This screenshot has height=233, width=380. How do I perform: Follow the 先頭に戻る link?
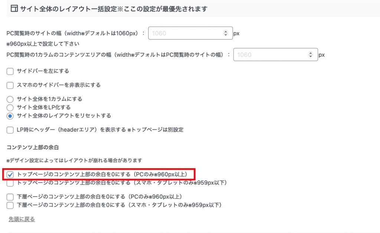(x=22, y=219)
